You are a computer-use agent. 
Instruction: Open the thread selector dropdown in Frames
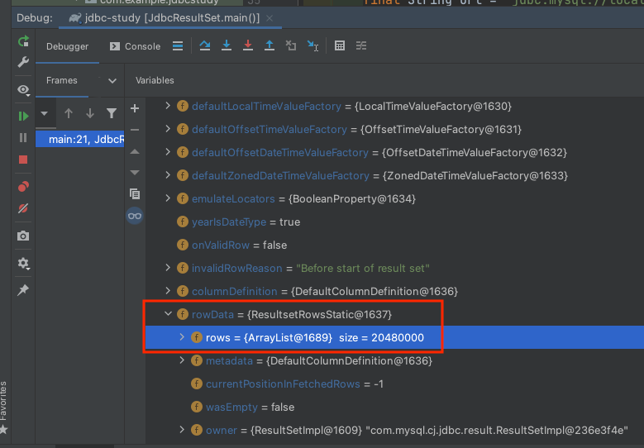point(45,113)
